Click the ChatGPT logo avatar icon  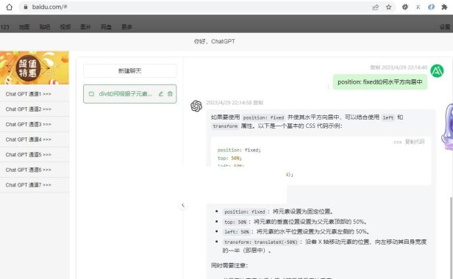196,106
